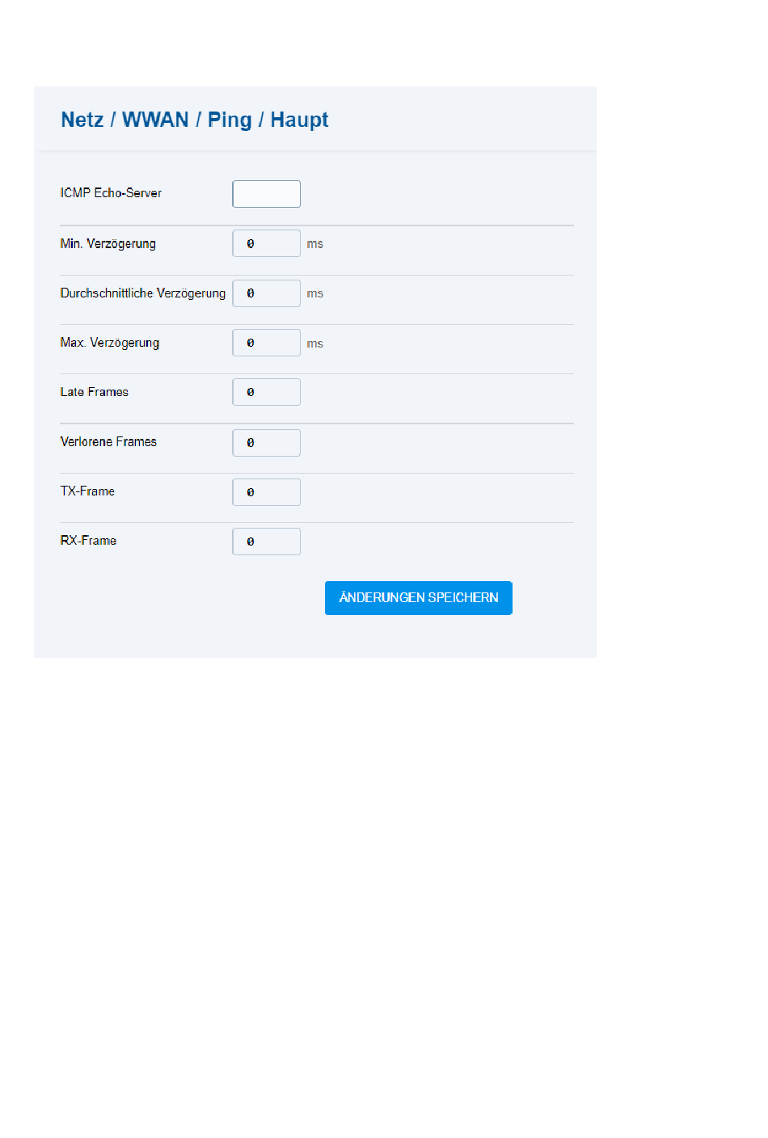This screenshot has height=1138, width=768.
Task: Click the RX-Frame label
Action: [x=88, y=541]
